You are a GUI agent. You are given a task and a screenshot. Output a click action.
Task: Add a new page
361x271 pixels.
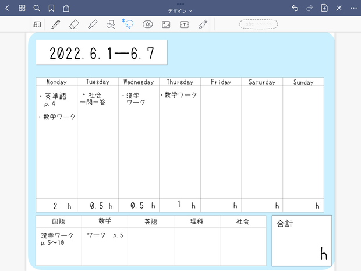[x=324, y=8]
